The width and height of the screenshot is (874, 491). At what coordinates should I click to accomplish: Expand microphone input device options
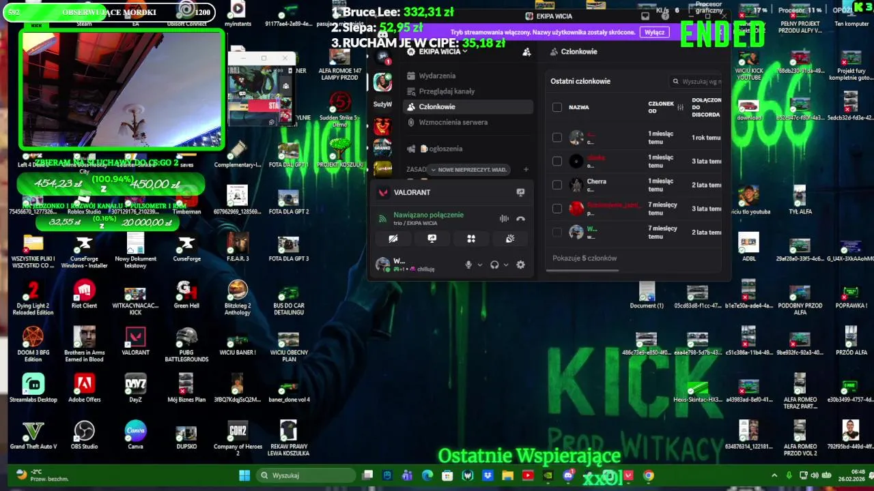click(x=479, y=265)
